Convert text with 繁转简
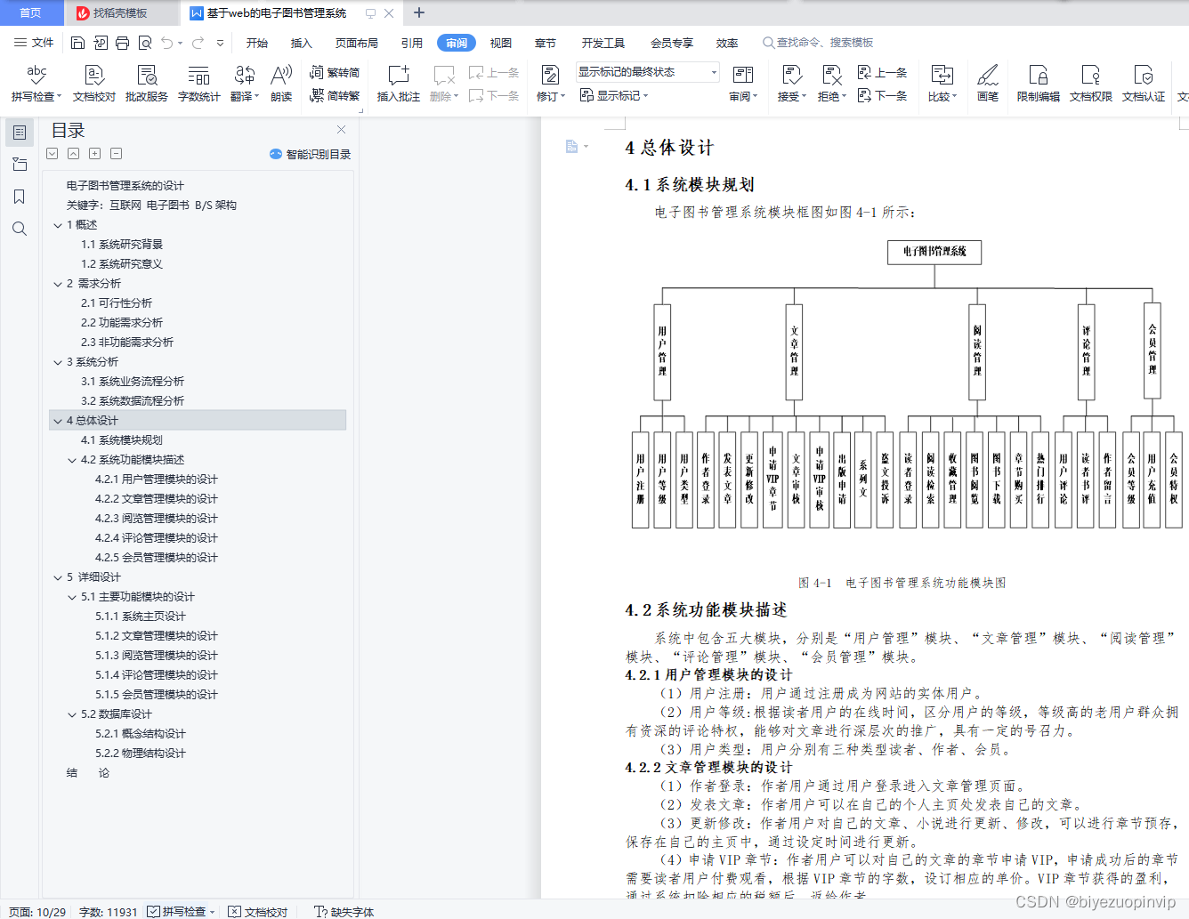The height and width of the screenshot is (919, 1189). point(335,72)
